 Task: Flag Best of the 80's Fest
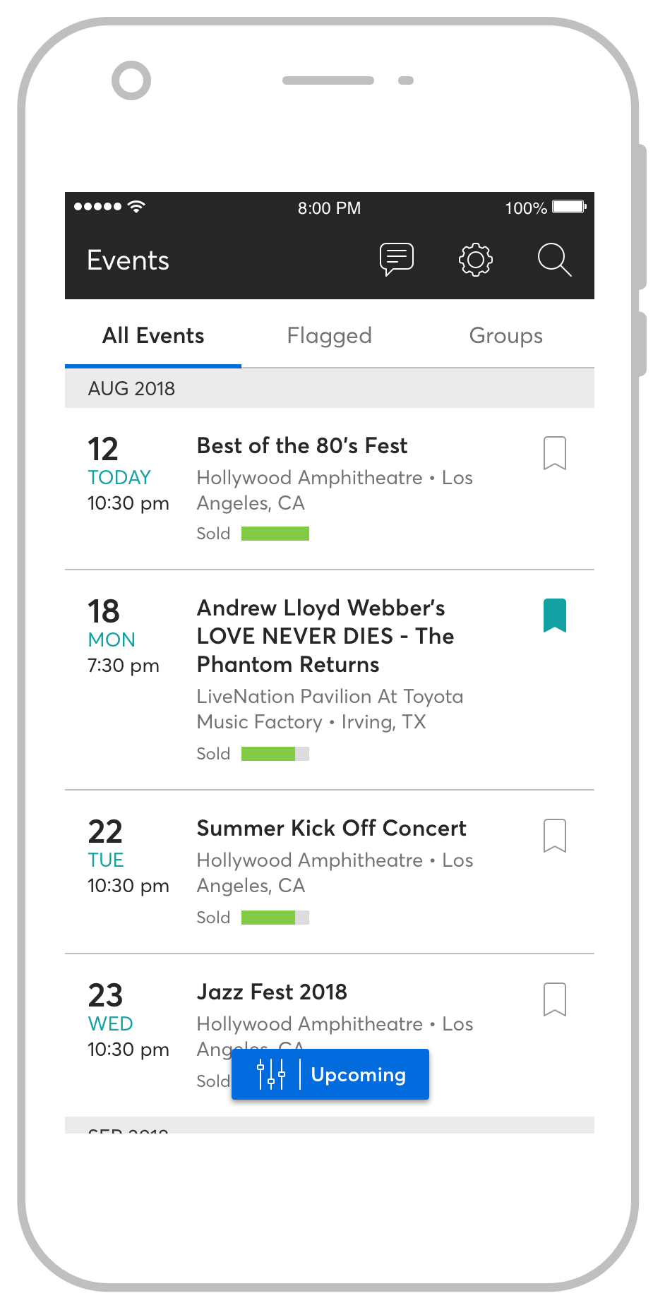click(554, 453)
